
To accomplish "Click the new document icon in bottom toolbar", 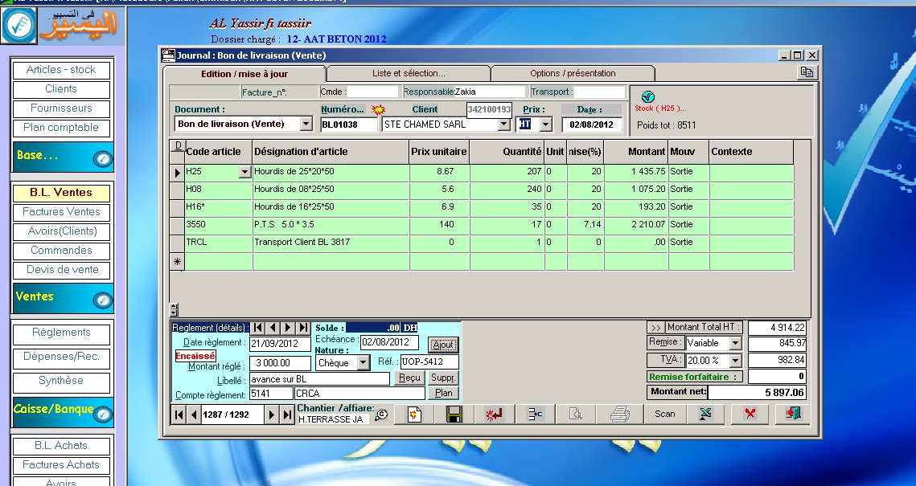I will point(414,415).
